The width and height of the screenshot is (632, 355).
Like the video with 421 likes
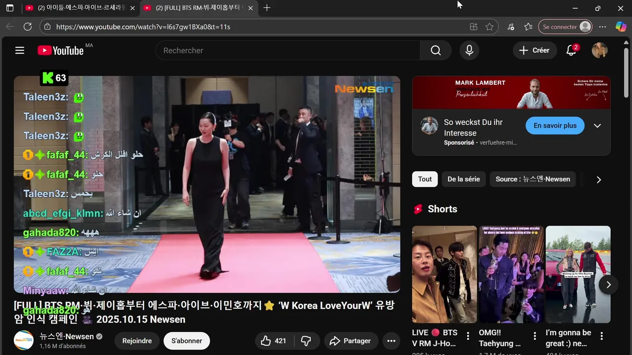pos(274,341)
